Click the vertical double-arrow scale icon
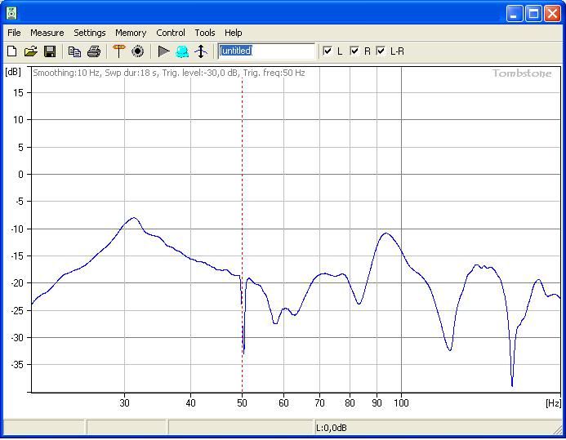The height and width of the screenshot is (440, 566). [x=201, y=51]
